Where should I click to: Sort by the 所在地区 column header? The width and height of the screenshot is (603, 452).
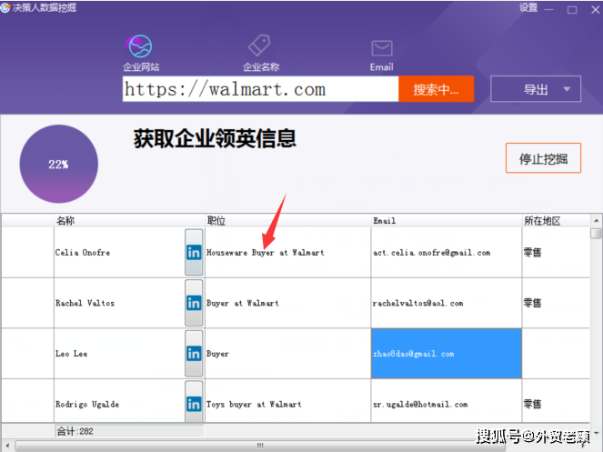tap(556, 221)
